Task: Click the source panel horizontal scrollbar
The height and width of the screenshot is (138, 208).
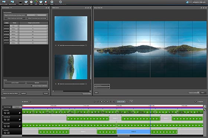Action: (72, 91)
